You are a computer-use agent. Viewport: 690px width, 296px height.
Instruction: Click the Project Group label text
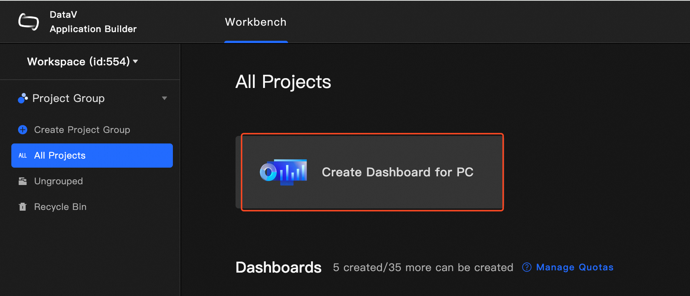point(68,98)
